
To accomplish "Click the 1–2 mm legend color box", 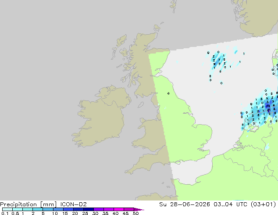I will tap(28, 209).
